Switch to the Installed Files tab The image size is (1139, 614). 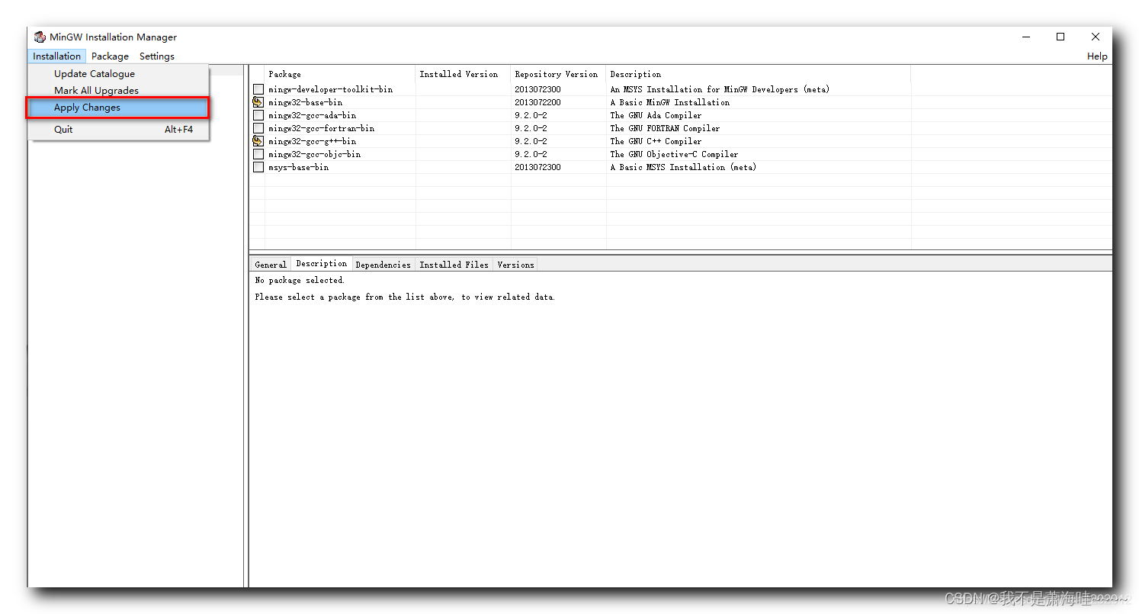(454, 264)
